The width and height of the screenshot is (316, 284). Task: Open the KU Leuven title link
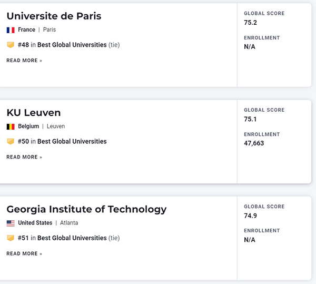pos(34,113)
